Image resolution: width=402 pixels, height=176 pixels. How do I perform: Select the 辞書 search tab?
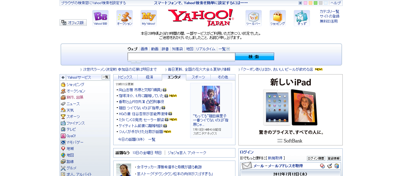pos(165,49)
